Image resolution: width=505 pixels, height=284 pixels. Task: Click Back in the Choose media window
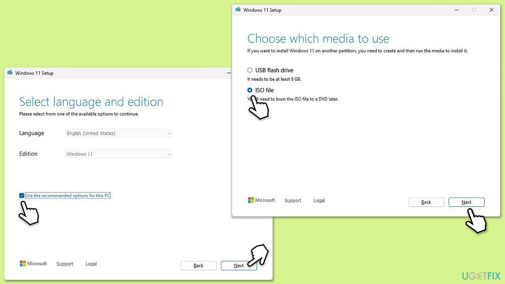[426, 202]
